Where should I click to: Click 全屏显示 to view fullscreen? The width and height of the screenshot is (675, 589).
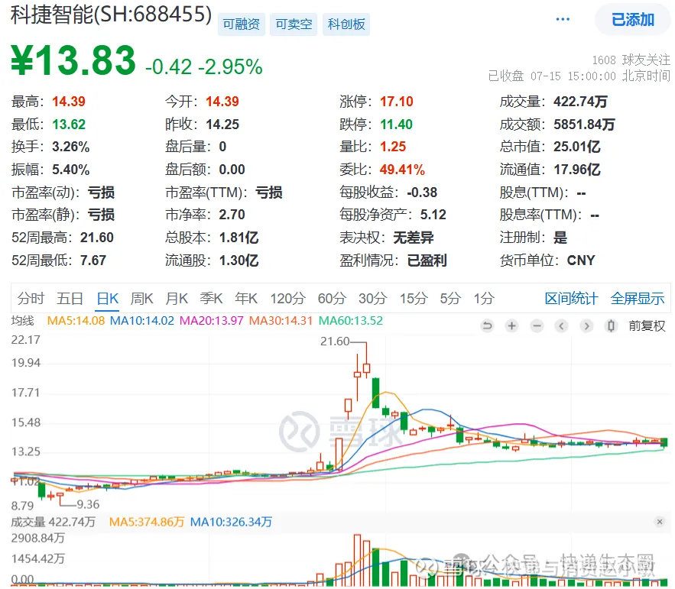(638, 298)
